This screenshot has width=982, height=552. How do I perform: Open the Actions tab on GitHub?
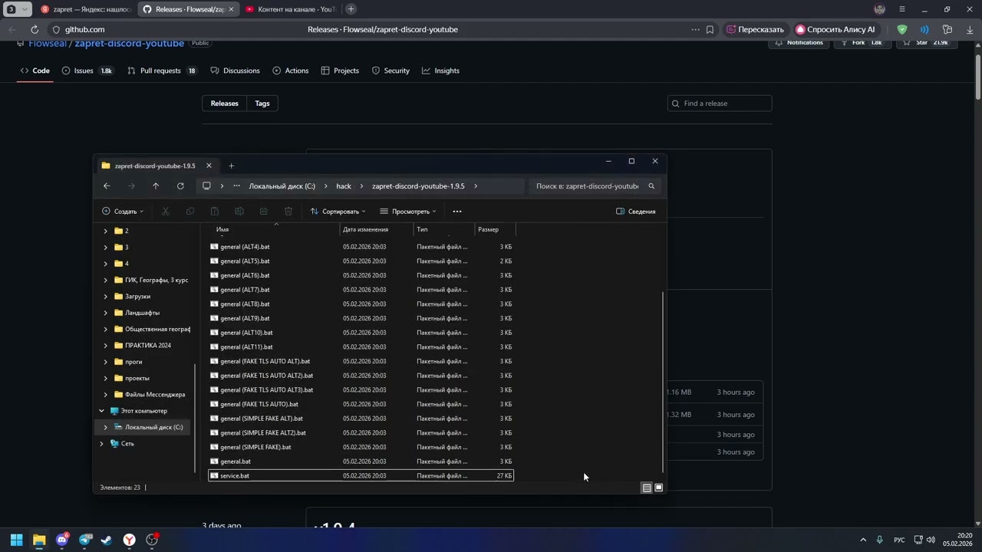[x=290, y=71]
